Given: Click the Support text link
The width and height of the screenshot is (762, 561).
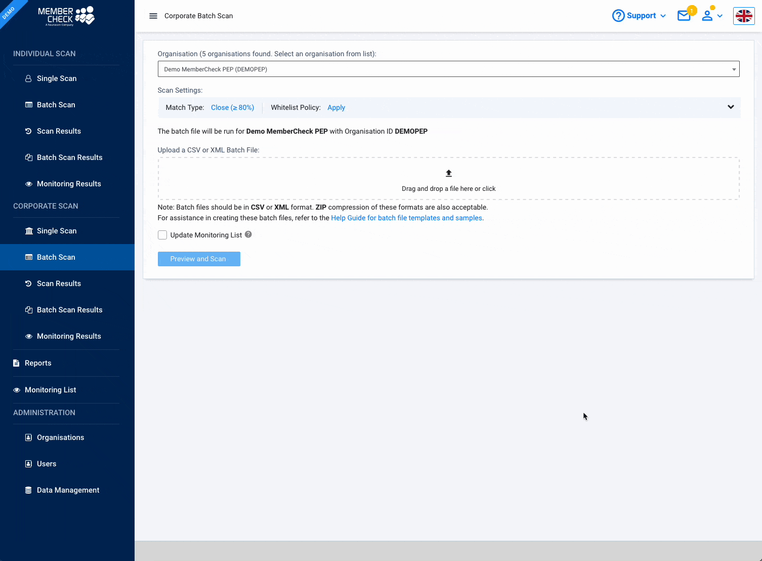Looking at the screenshot, I should tap(641, 16).
